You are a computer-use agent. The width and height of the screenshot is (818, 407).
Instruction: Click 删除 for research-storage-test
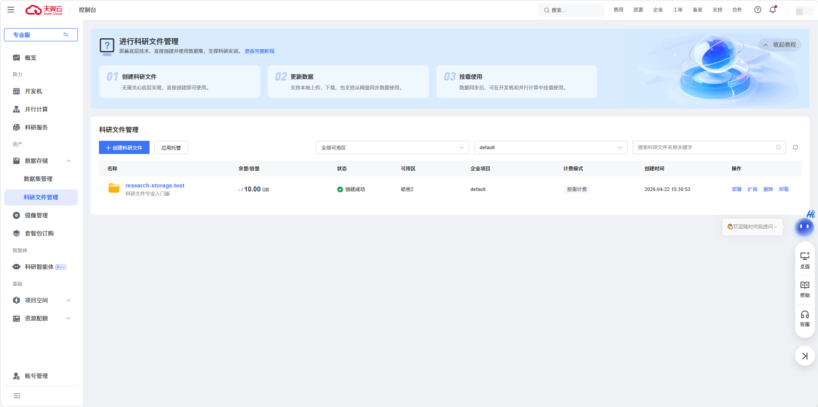pos(768,189)
